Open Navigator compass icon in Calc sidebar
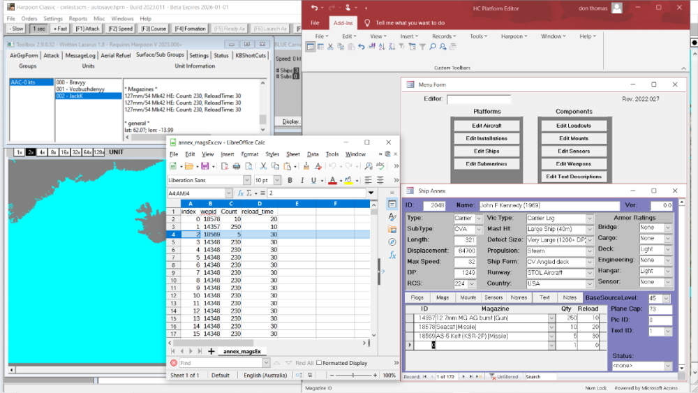The image size is (698, 393). (x=392, y=242)
